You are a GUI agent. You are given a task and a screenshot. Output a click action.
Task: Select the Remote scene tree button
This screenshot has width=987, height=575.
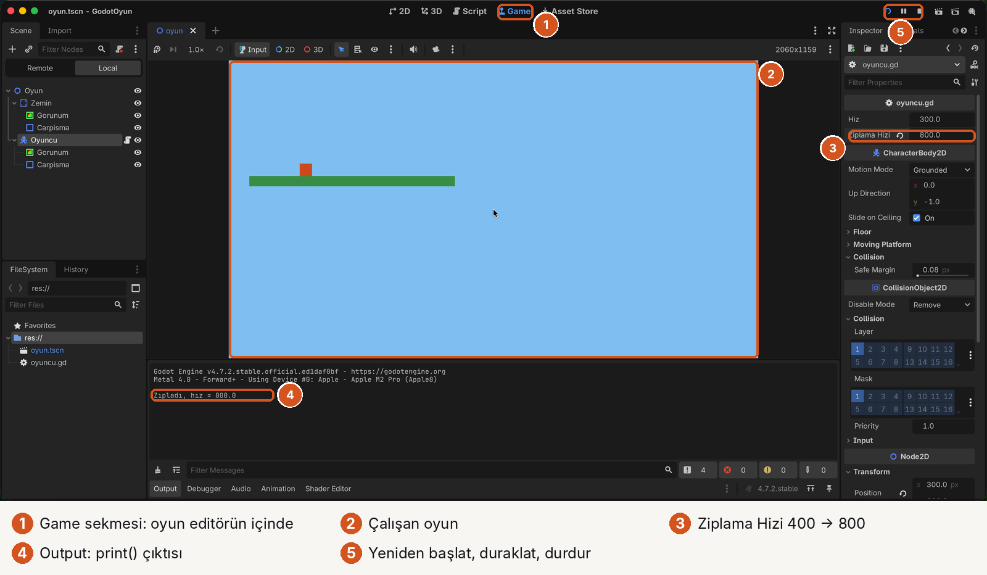coord(40,68)
